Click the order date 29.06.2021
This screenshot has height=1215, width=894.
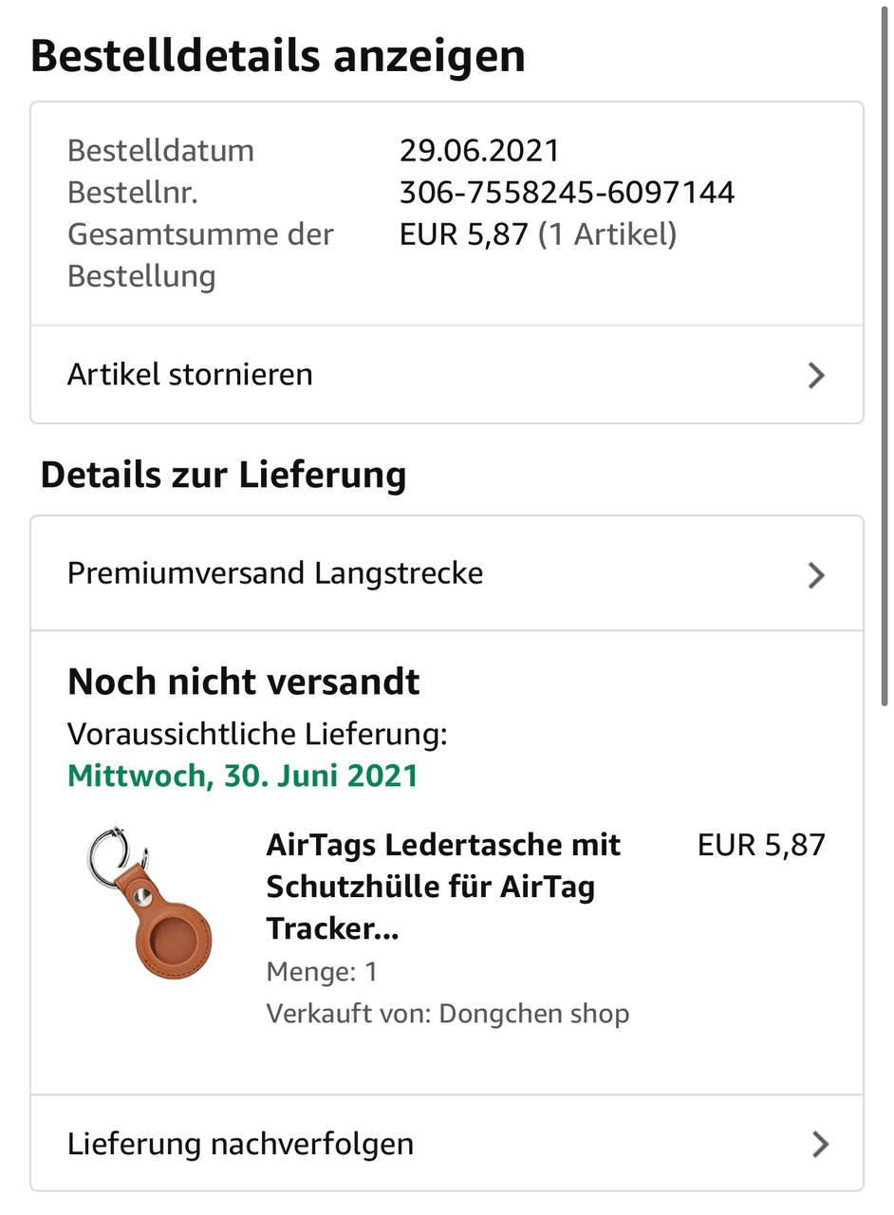[x=479, y=150]
